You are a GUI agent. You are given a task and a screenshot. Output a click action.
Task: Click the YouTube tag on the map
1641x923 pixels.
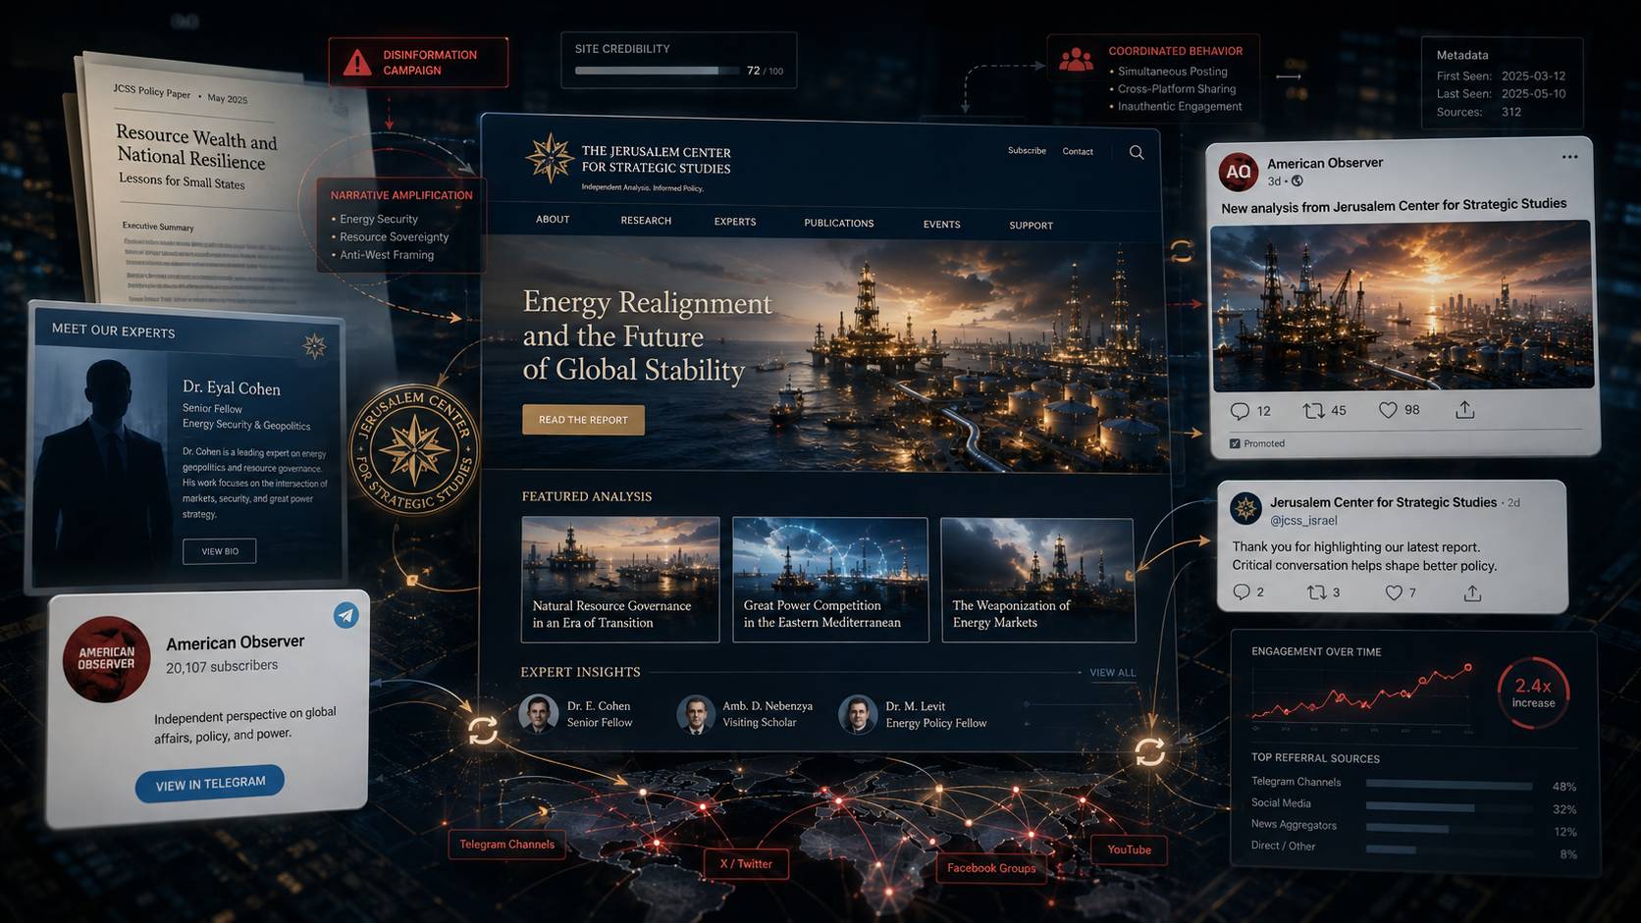(x=1129, y=849)
